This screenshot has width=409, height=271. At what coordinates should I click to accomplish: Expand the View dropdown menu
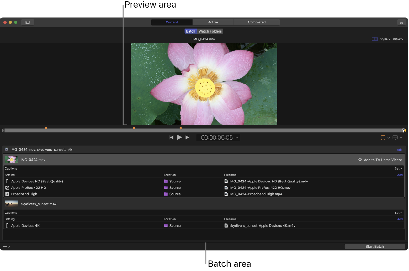(398, 39)
